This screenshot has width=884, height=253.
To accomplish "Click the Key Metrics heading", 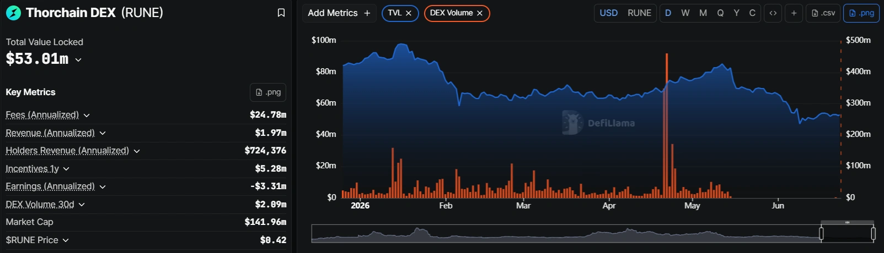I will tap(30, 92).
